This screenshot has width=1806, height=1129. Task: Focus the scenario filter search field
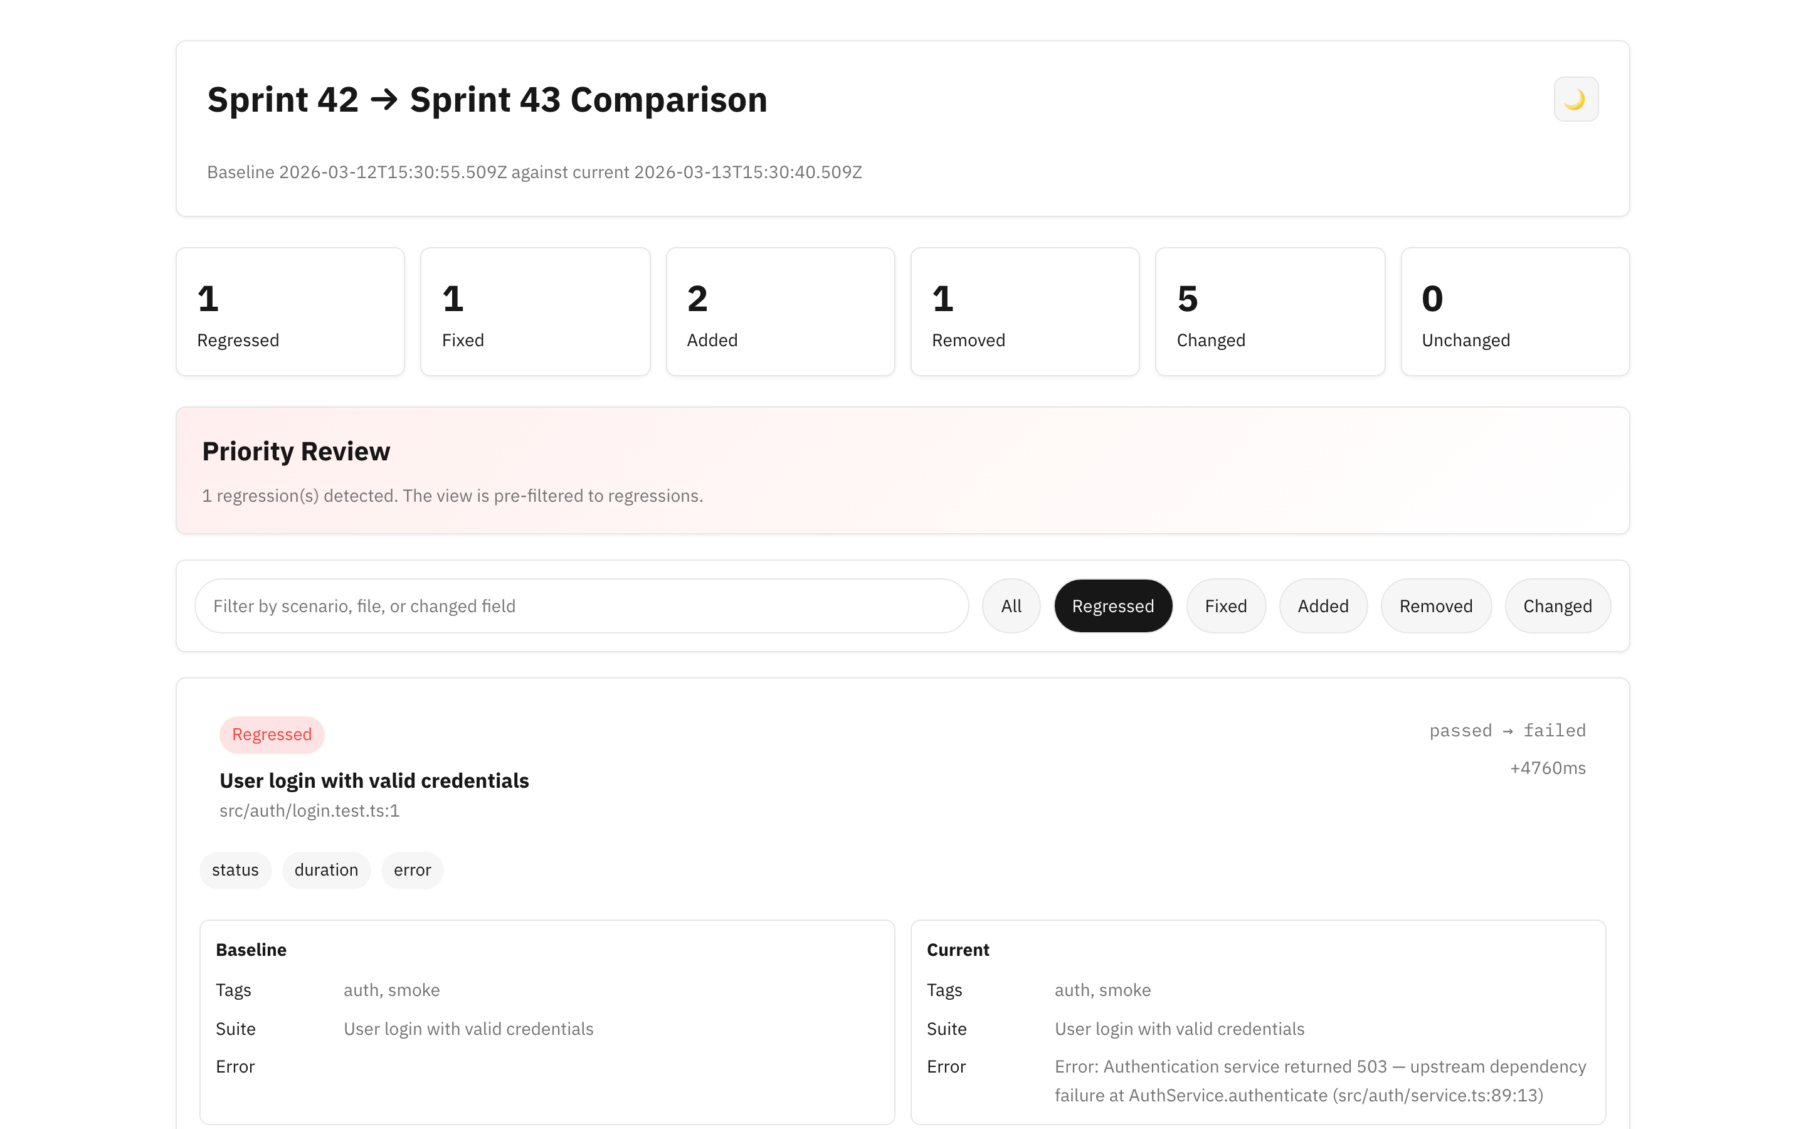click(x=581, y=605)
